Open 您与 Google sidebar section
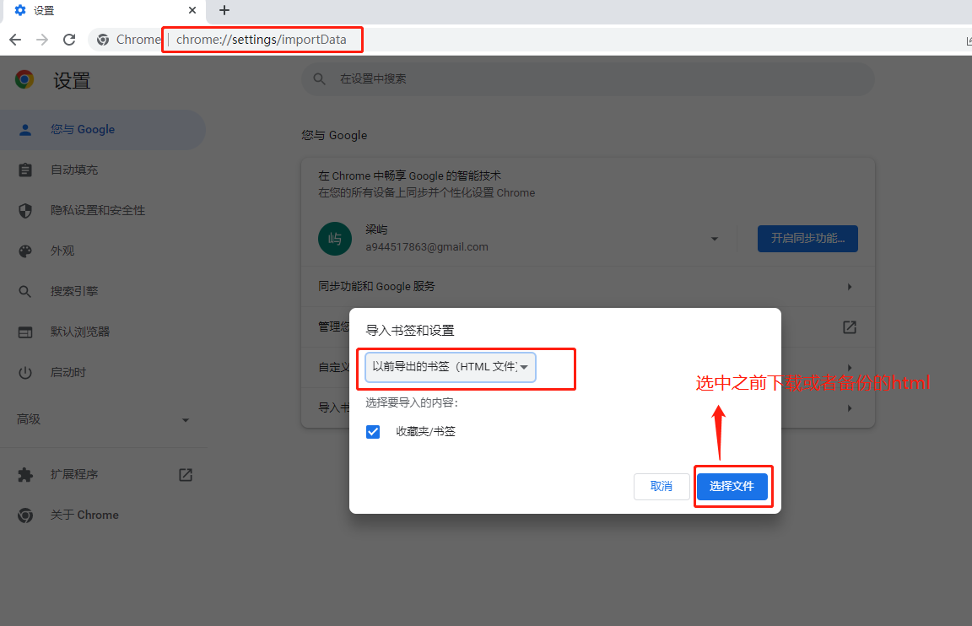 [102, 130]
